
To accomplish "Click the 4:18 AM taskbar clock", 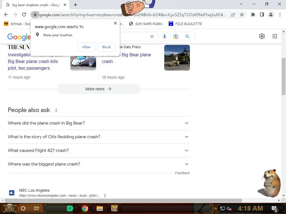I will click(x=251, y=208).
